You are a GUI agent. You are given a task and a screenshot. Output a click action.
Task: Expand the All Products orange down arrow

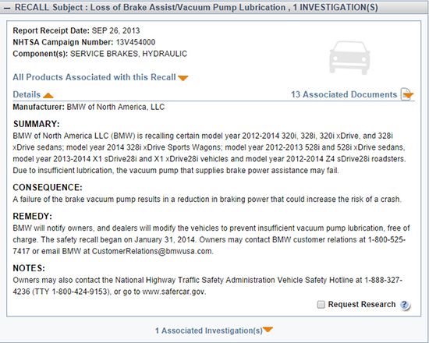point(183,78)
